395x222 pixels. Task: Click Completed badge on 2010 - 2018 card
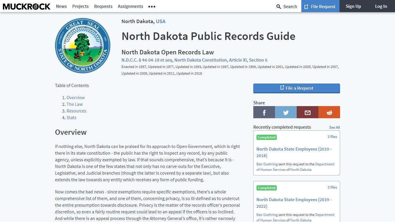(x=267, y=137)
